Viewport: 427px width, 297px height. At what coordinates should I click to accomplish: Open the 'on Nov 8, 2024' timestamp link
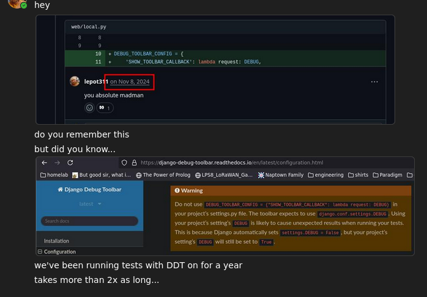130,82
